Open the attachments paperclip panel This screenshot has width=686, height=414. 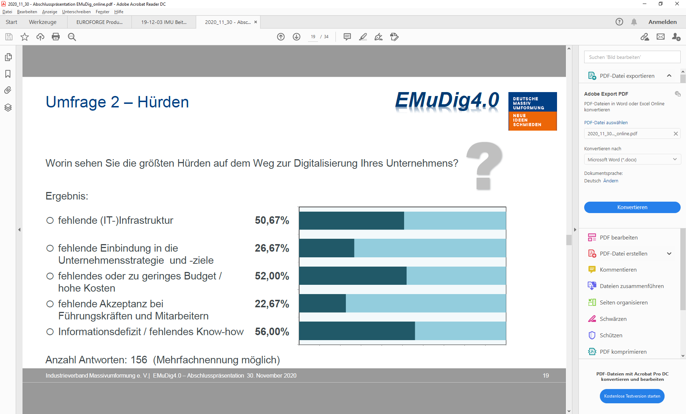(8, 90)
